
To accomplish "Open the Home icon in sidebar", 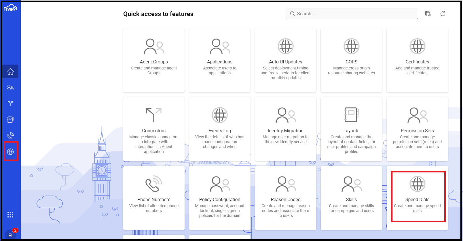I will [10, 71].
